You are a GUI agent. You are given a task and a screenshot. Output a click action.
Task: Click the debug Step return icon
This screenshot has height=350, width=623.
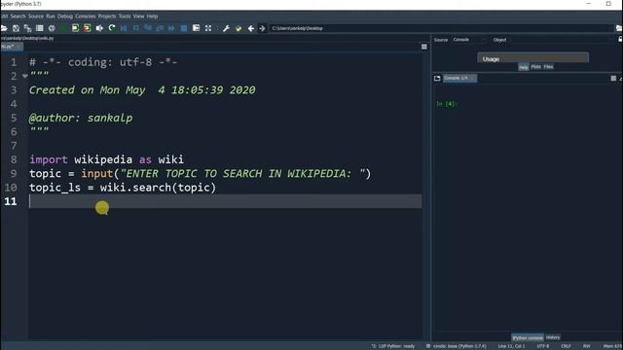[160, 28]
